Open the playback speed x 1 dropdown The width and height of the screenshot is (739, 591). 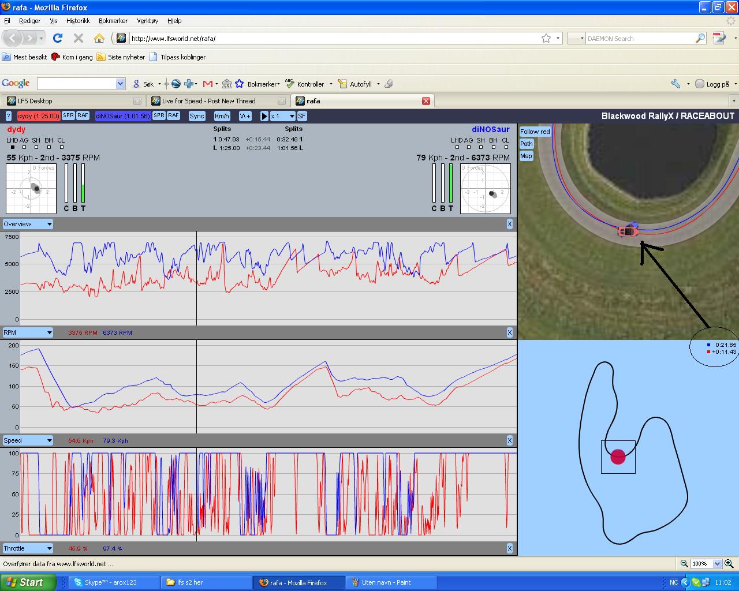click(x=283, y=116)
